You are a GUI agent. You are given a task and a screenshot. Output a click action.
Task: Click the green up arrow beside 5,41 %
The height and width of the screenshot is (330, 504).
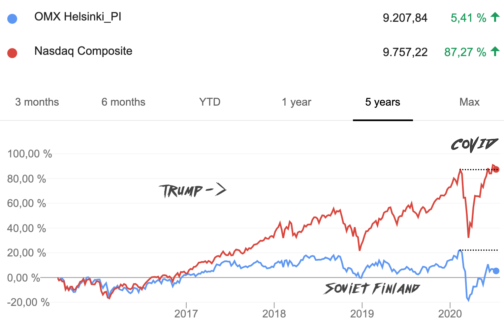[495, 17]
